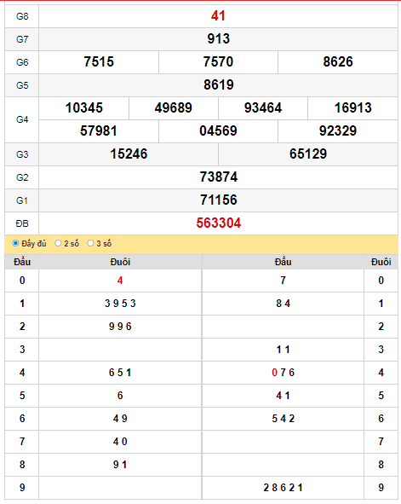Click the special prize number 563304
Image resolution: width=401 pixels, height=504 pixels.
click(219, 223)
